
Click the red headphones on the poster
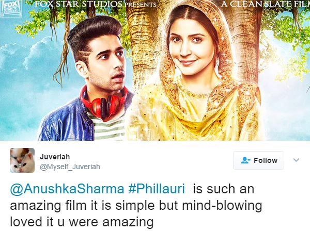pos(104,104)
